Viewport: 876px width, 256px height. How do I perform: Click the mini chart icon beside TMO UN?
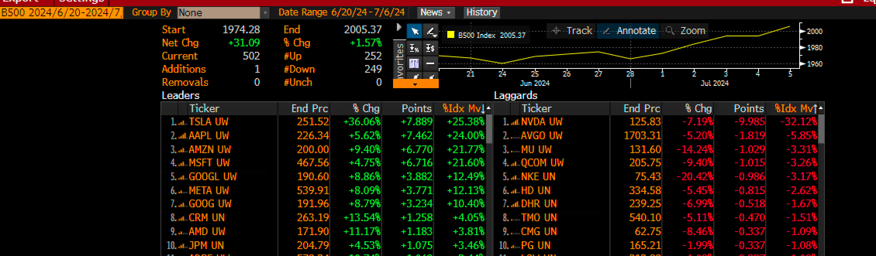(x=515, y=218)
